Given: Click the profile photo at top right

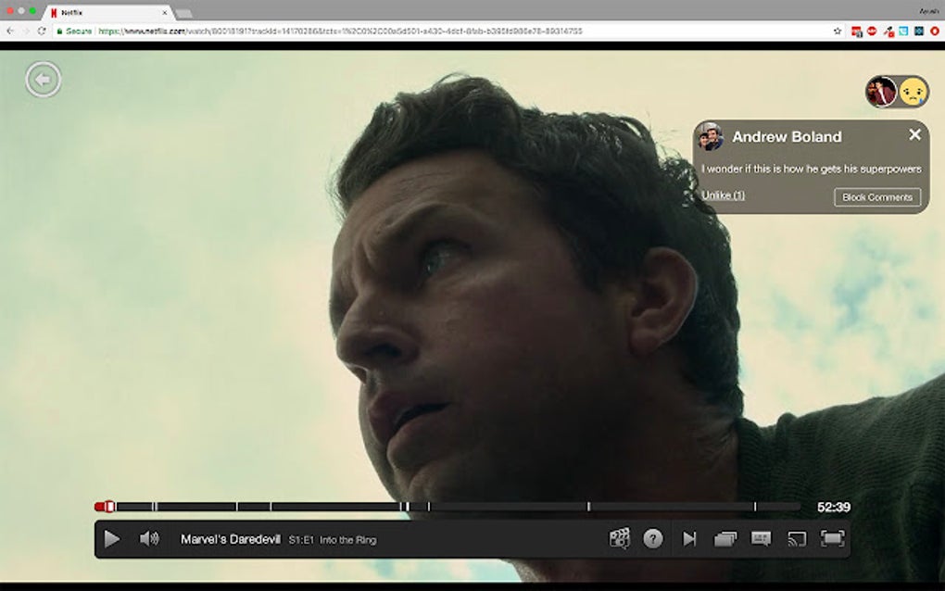Looking at the screenshot, I should coord(881,92).
